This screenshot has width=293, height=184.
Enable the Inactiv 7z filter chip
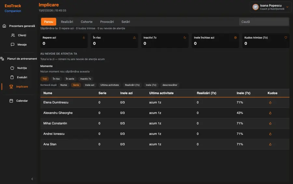[x=86, y=79]
